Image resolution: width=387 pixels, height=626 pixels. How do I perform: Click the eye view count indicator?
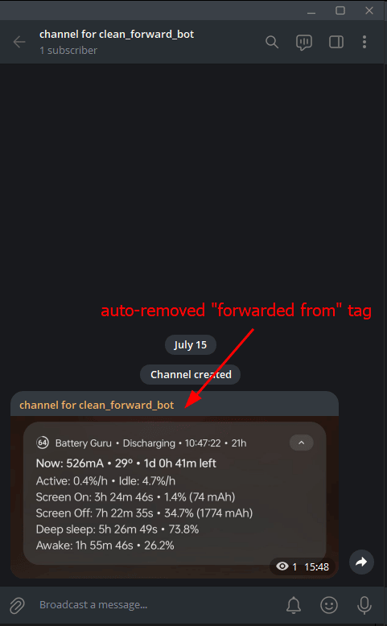pos(286,566)
